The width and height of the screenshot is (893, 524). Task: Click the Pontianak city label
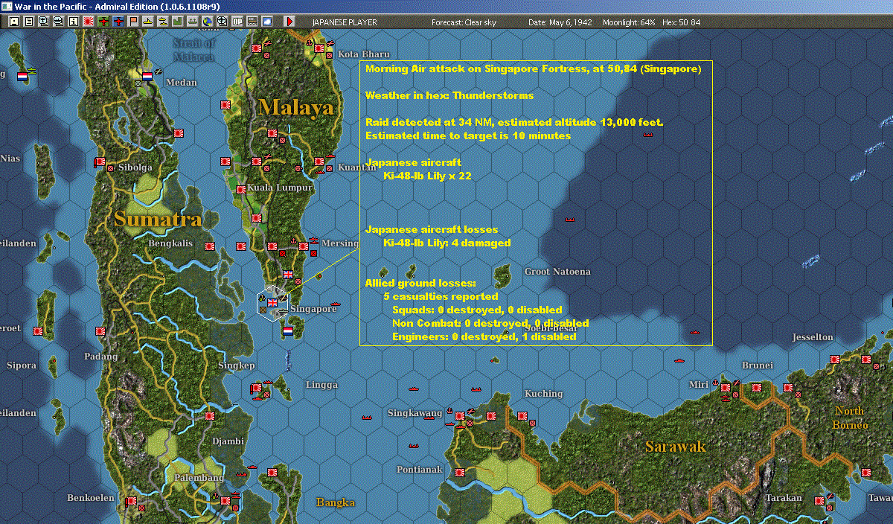point(420,470)
